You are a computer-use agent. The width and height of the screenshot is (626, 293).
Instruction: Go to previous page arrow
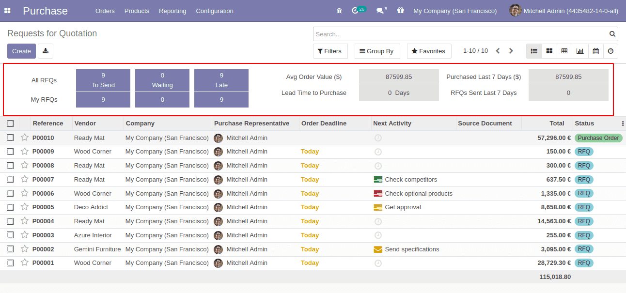pos(498,51)
